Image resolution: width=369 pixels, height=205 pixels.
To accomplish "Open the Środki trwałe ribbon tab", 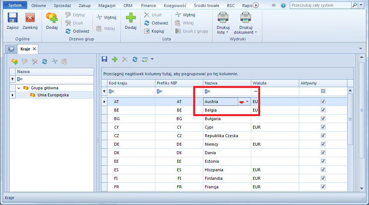I will pyautogui.click(x=206, y=6).
